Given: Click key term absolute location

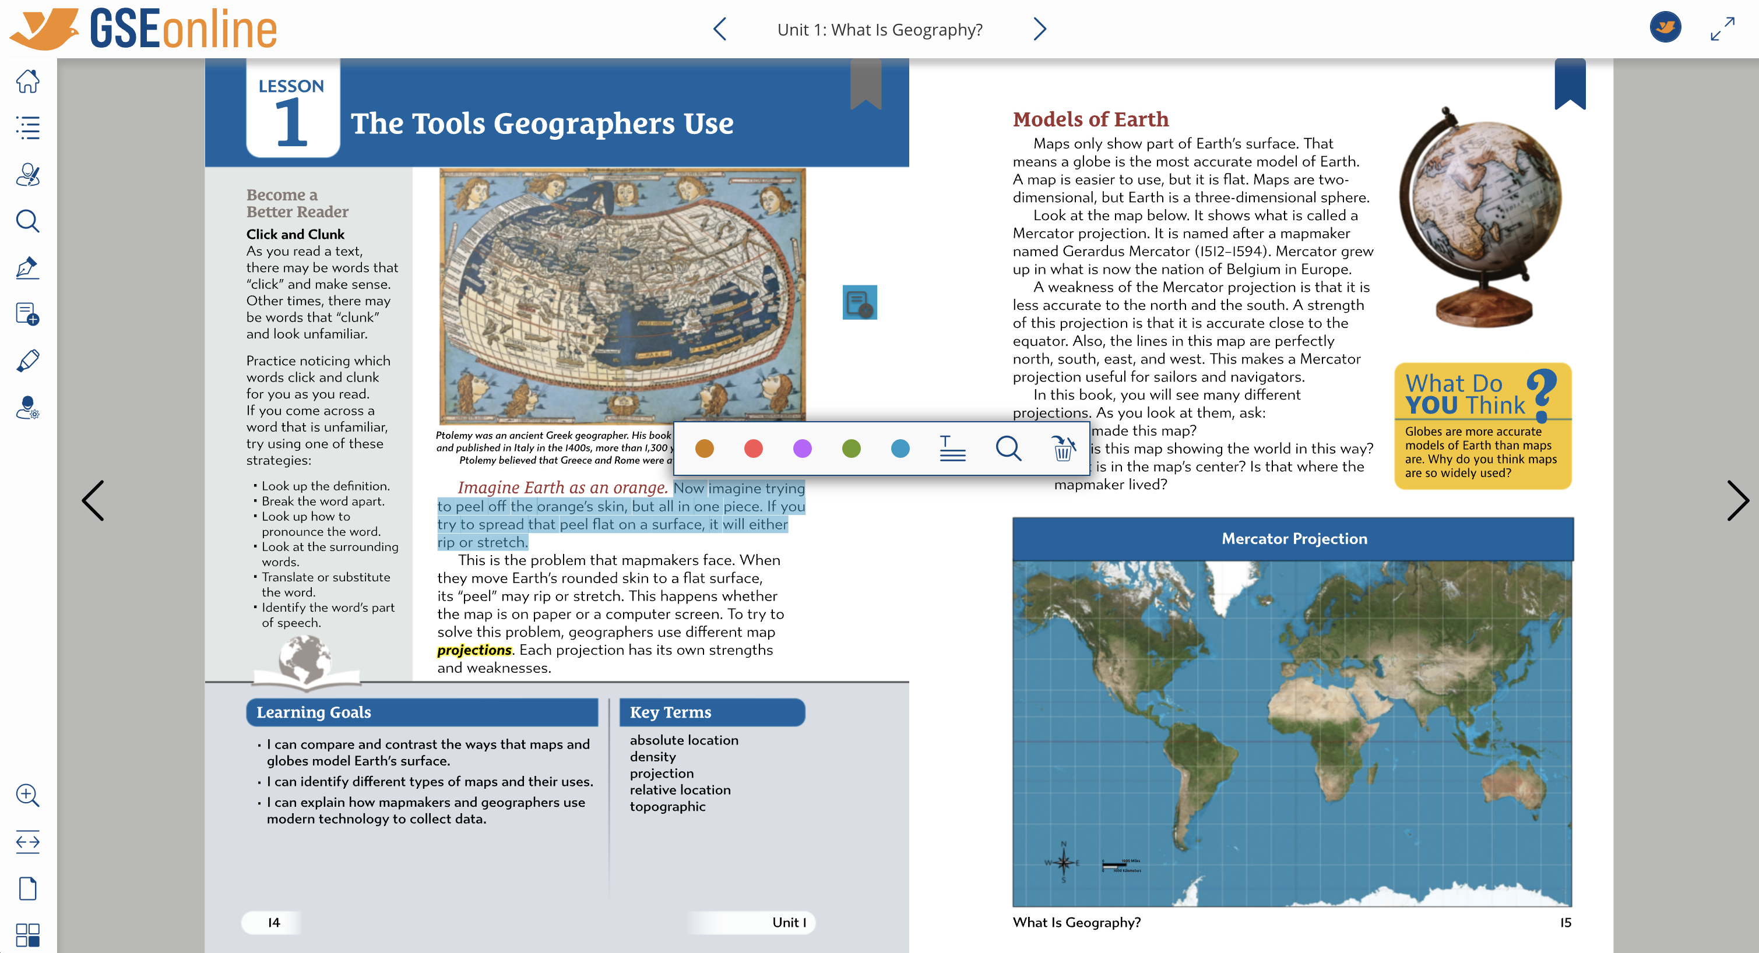Looking at the screenshot, I should pyautogui.click(x=684, y=740).
